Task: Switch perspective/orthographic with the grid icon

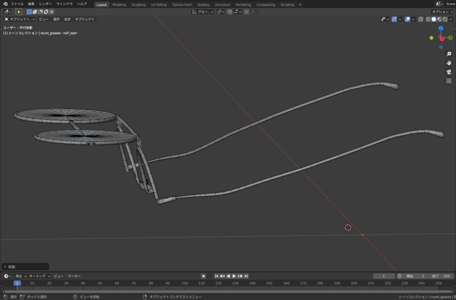Action: pos(448,81)
